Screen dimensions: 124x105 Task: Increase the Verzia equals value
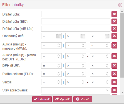[x=59, y=81]
